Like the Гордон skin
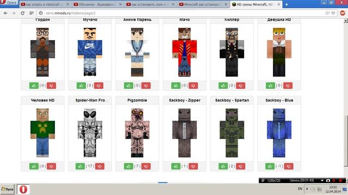Screen dimensions: 348x195 click(34, 86)
